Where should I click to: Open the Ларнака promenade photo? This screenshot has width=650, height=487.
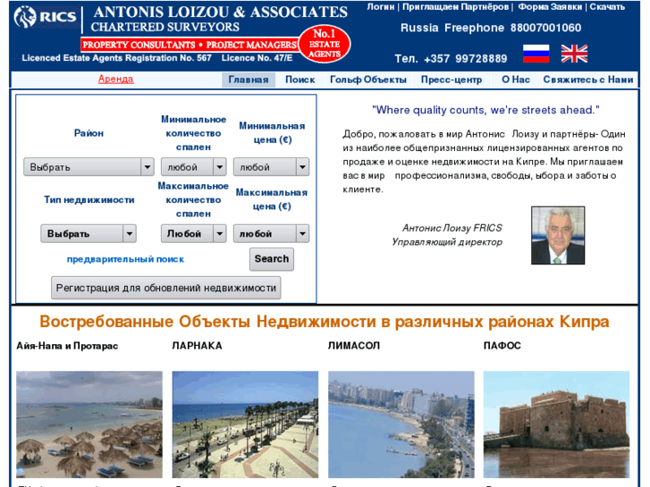point(245,424)
